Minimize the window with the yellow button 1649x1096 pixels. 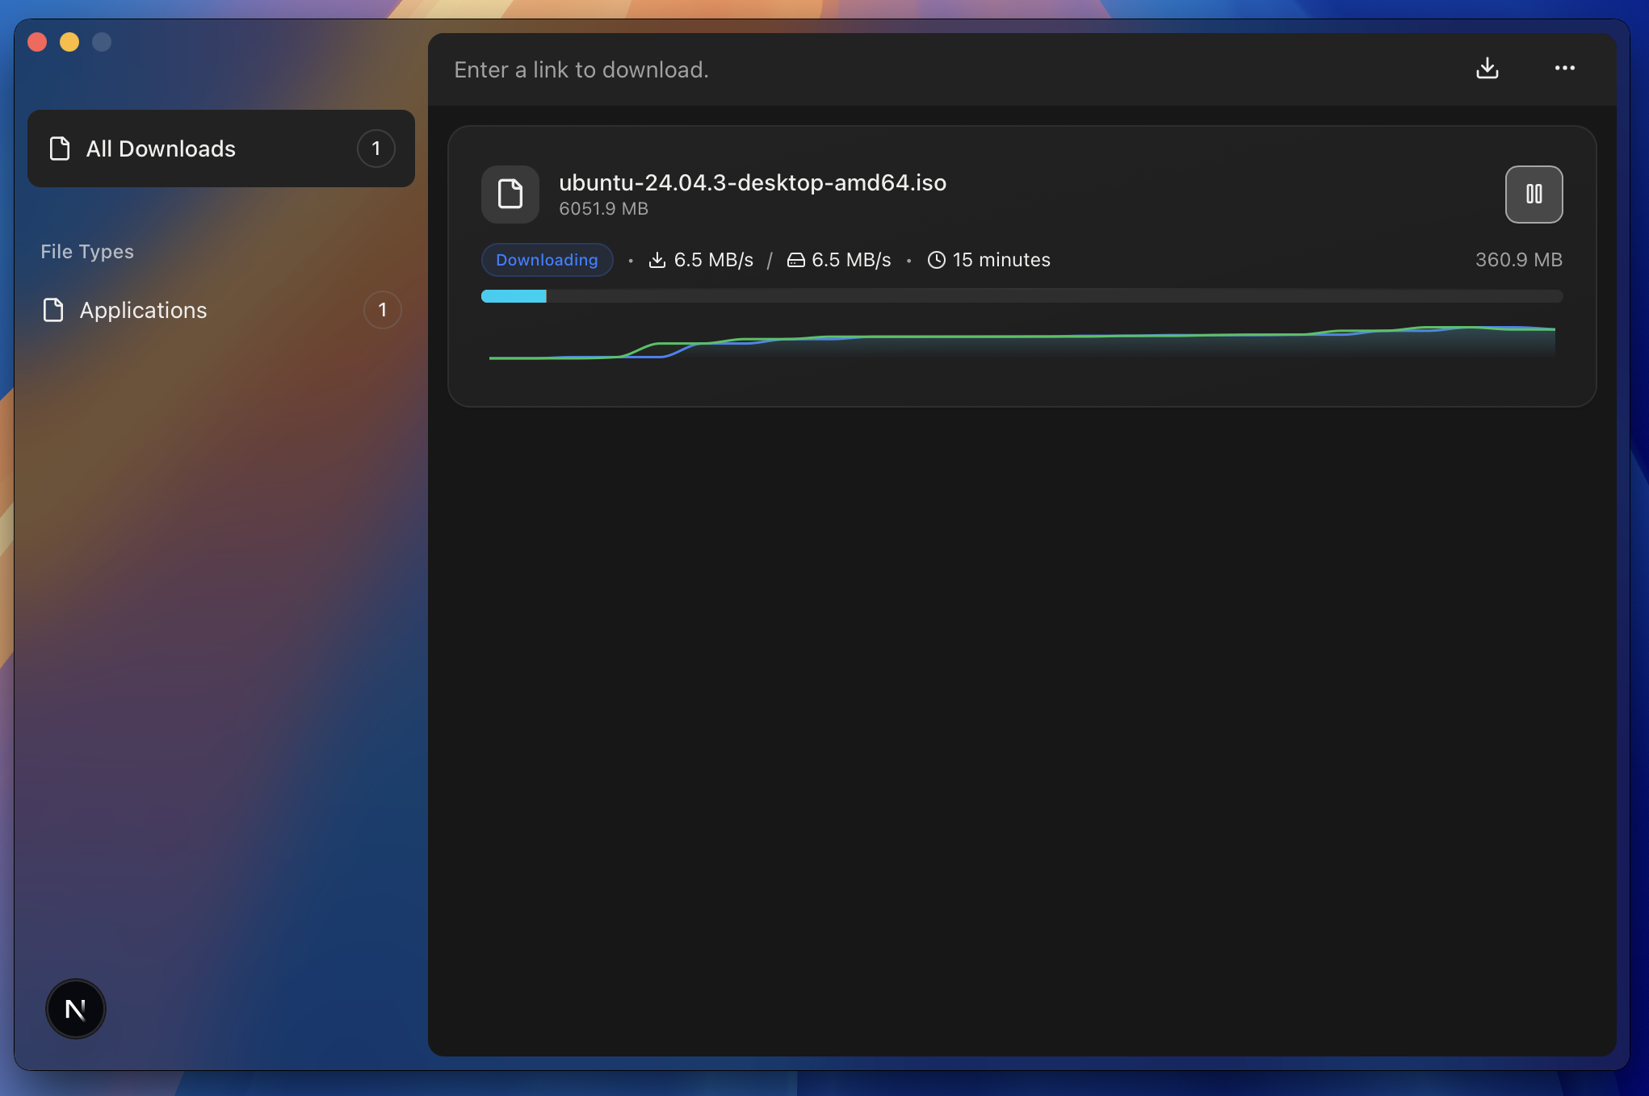pyautogui.click(x=69, y=42)
